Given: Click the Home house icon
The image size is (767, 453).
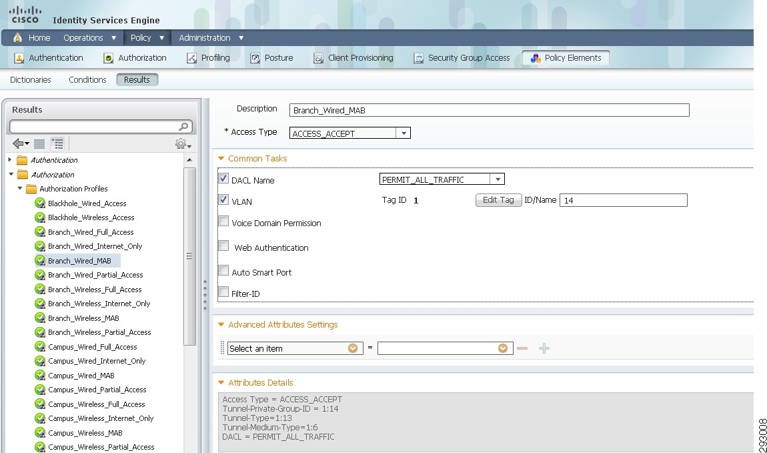Looking at the screenshot, I should point(17,37).
